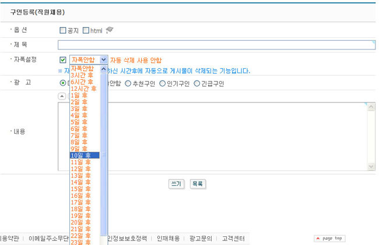Select 자폭안함 in the dropdown list
379x245 pixels.
[85, 68]
